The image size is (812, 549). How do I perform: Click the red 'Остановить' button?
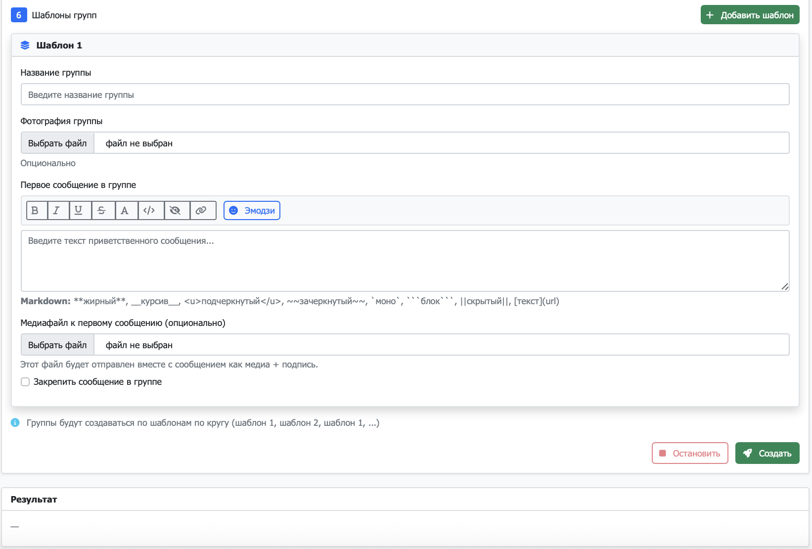690,453
